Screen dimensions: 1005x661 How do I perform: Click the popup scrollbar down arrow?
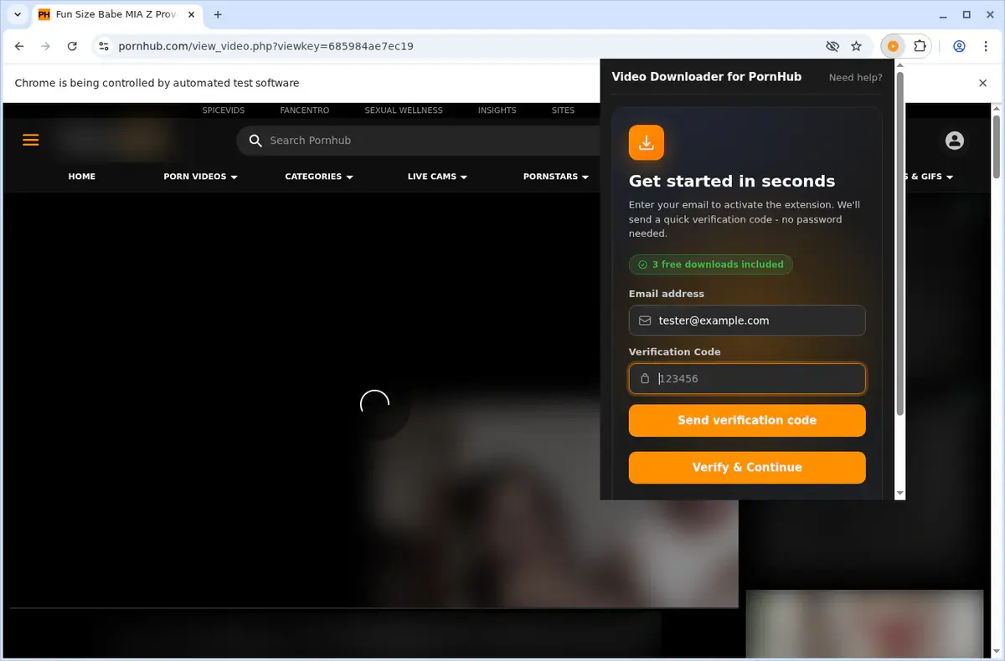coord(900,494)
